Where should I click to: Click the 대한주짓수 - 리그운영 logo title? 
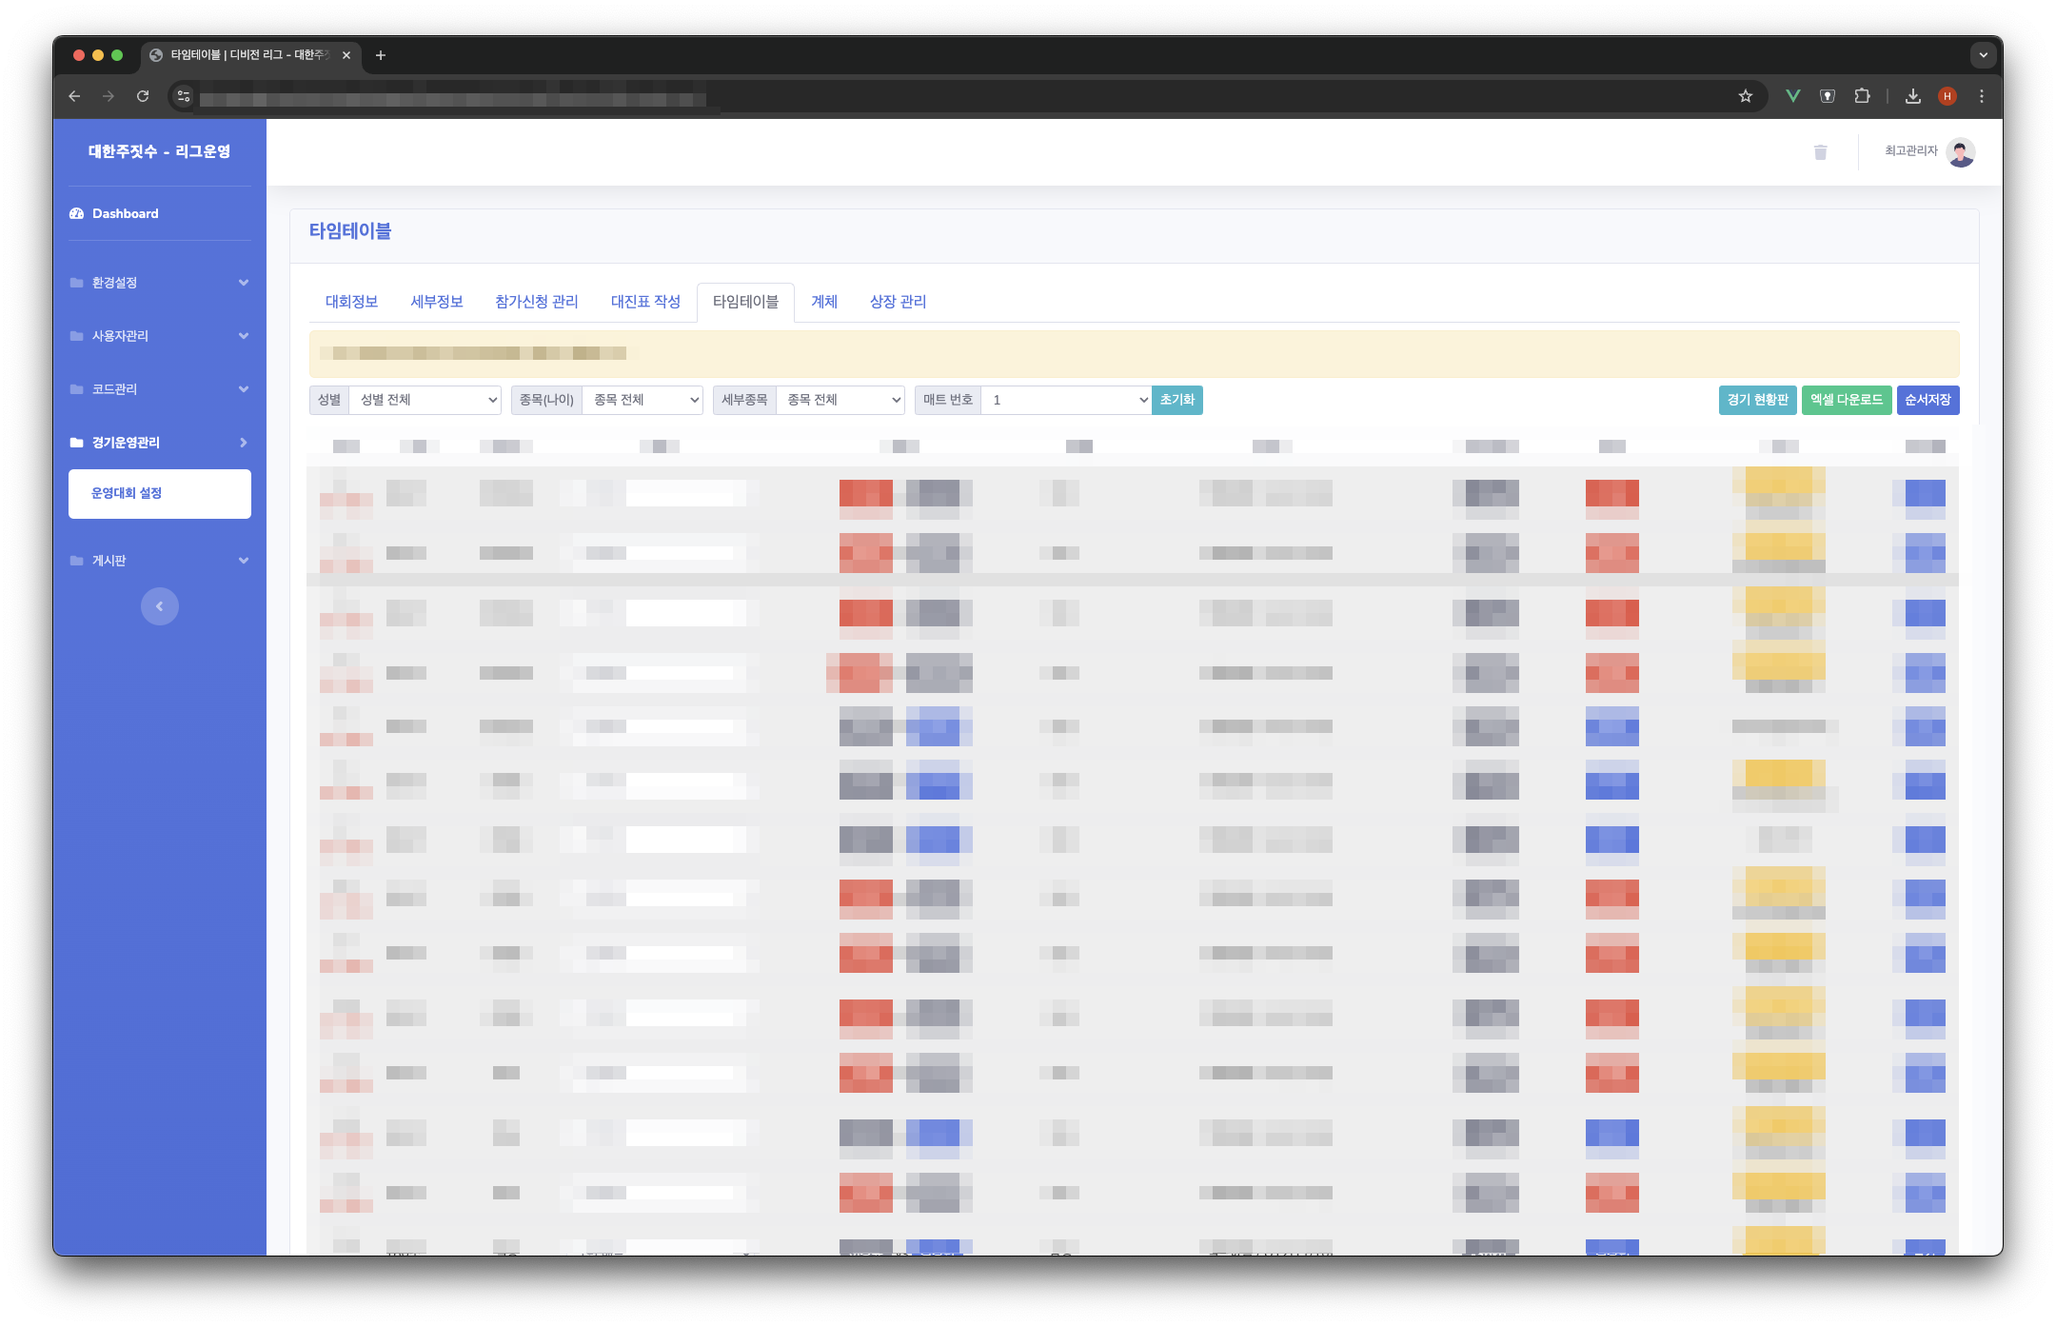point(159,151)
